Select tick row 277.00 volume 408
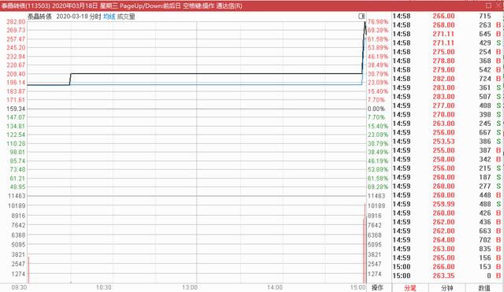The height and width of the screenshot is (292, 504). (447, 105)
